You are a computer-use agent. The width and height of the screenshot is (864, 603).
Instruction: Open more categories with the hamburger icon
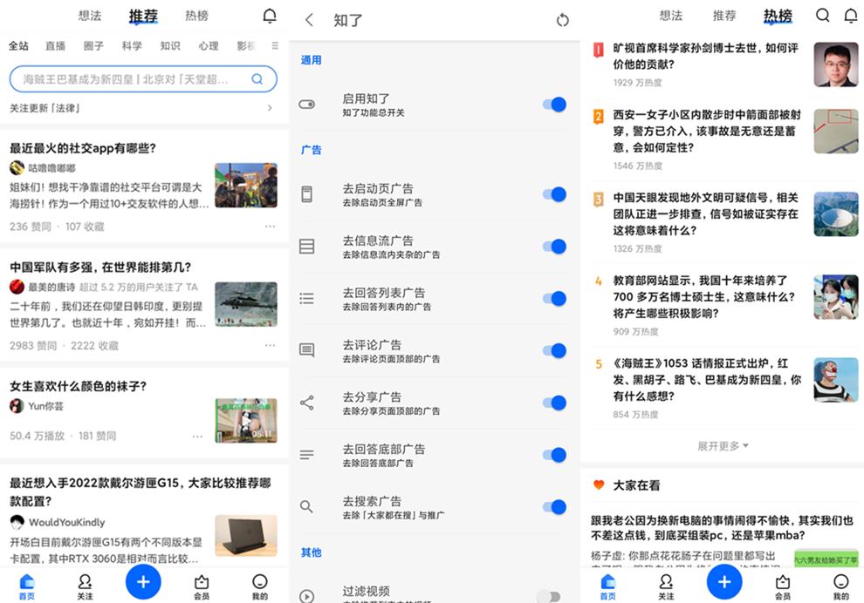273,46
